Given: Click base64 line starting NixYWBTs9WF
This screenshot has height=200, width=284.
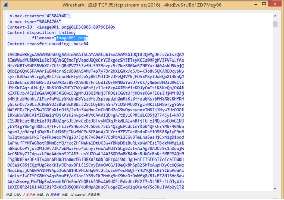Looking at the screenshot, I should (x=96, y=66).
